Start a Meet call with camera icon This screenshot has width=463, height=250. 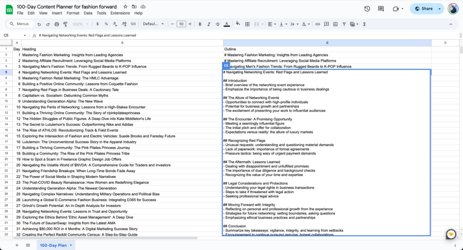point(396,9)
